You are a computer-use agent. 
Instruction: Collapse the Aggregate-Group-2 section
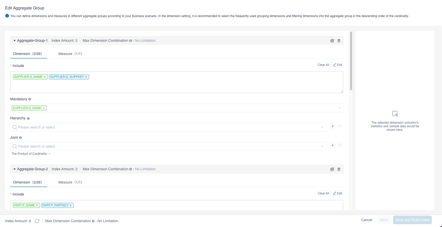point(15,169)
